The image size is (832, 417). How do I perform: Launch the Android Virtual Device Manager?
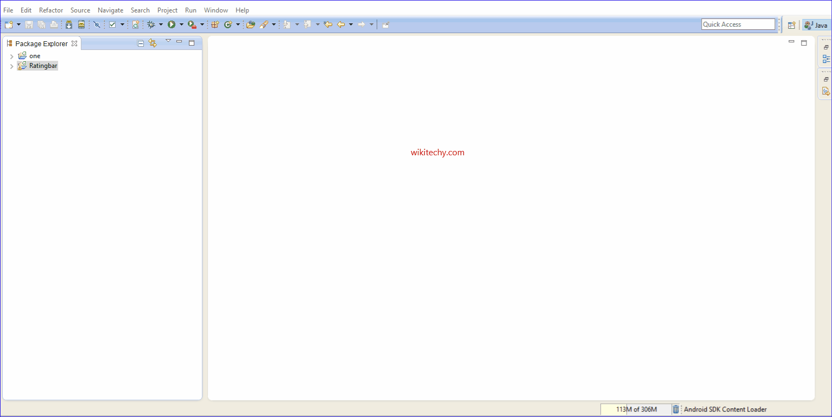tap(81, 24)
